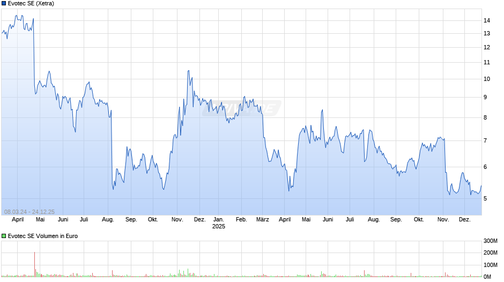Click the 'Evotec SE Volumen in Euro' label
The height and width of the screenshot is (282, 504).
click(43, 236)
